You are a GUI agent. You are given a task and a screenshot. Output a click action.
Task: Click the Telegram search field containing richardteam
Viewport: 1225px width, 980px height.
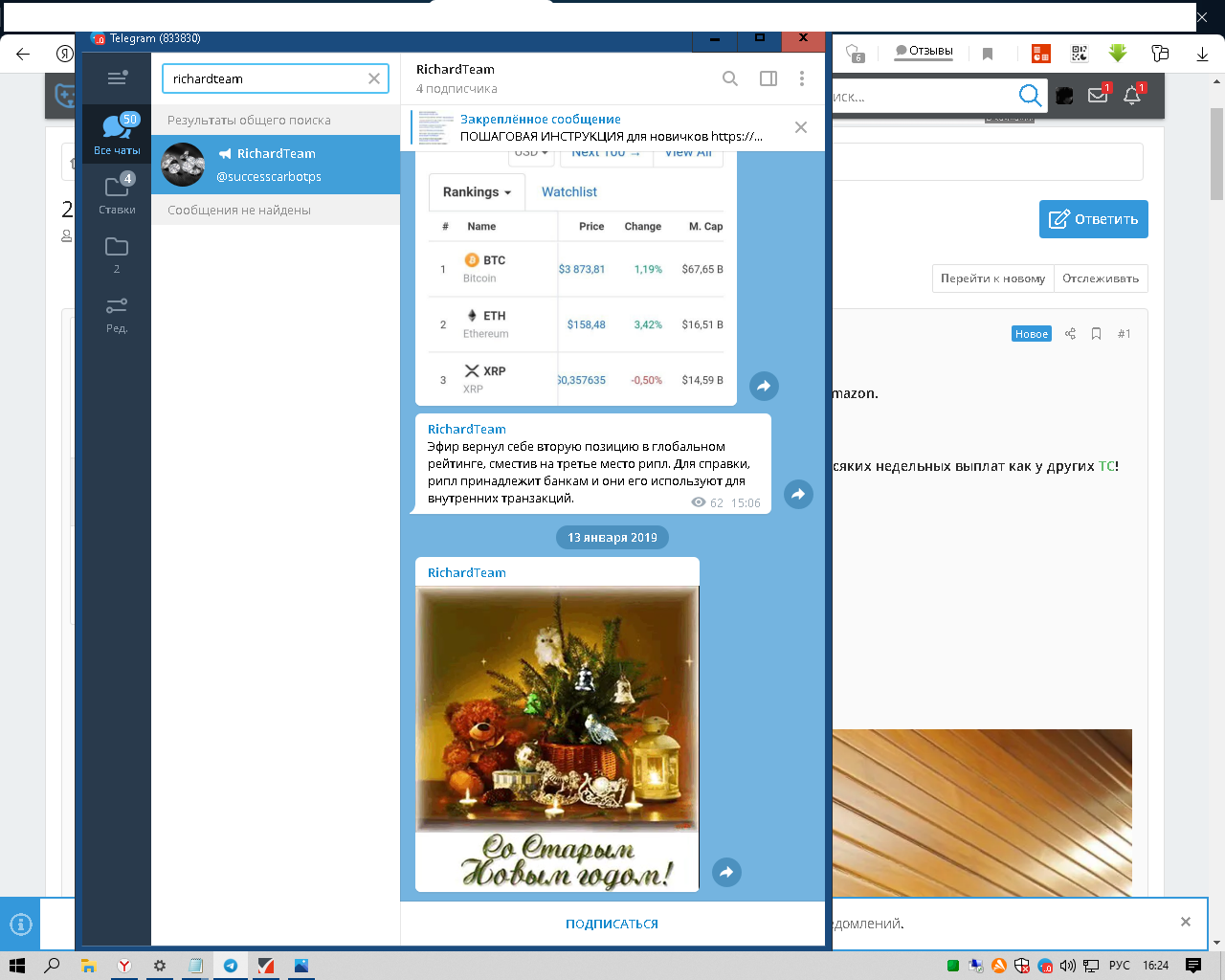coord(276,78)
